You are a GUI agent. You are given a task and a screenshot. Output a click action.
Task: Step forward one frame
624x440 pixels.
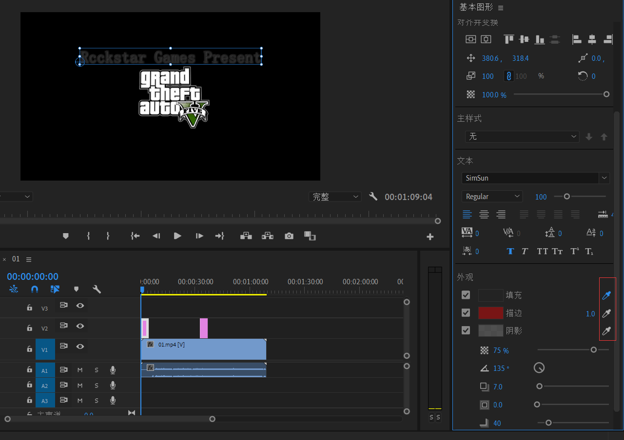point(199,236)
